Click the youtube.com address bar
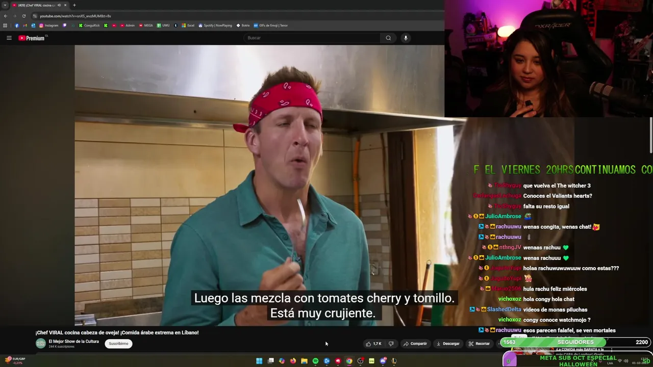 [237, 16]
